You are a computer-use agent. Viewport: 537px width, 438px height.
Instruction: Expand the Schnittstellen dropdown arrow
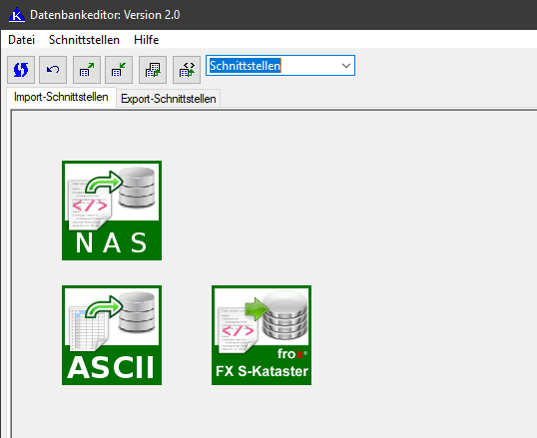(346, 66)
